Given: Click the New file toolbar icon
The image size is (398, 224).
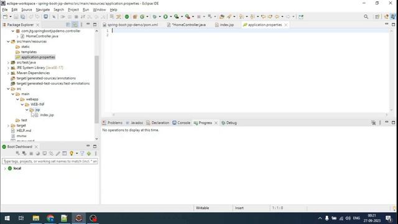Looking at the screenshot, I should point(5,17).
